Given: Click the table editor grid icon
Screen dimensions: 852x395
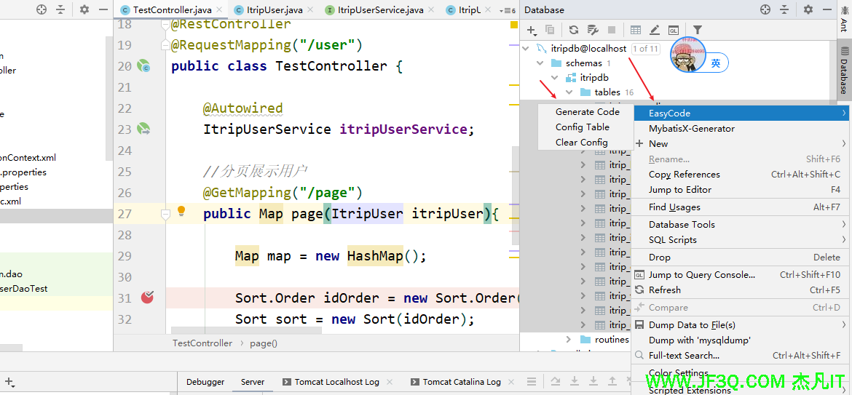Looking at the screenshot, I should (636, 30).
